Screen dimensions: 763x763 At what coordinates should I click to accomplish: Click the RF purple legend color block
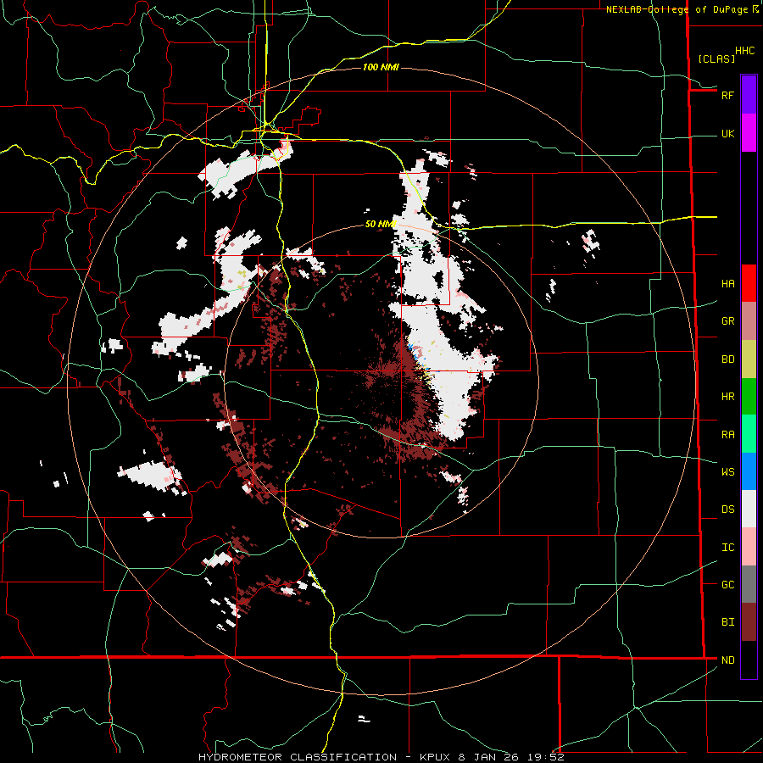[749, 95]
